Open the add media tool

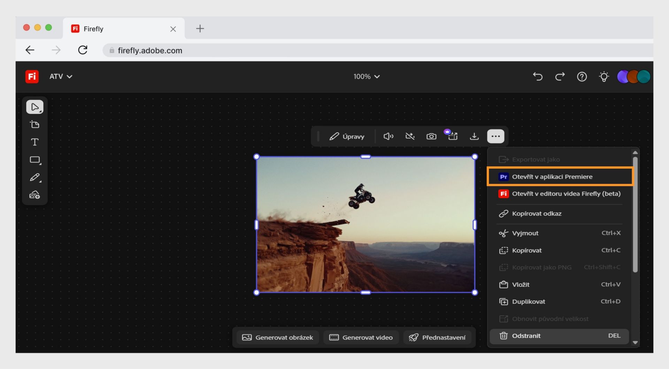click(x=34, y=195)
